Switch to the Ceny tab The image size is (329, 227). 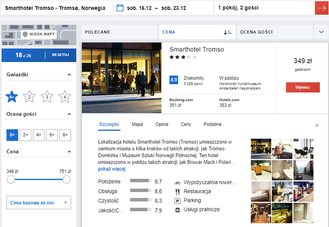(x=186, y=125)
